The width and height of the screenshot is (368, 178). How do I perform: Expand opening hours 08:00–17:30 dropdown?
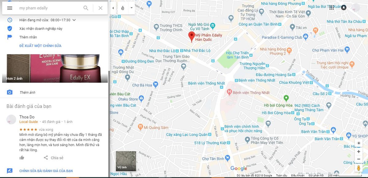[74, 20]
